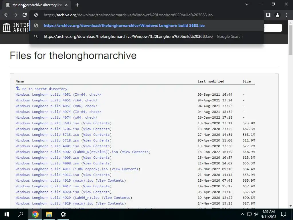Click the Last modified column header
This screenshot has width=293, height=220.
pos(211,81)
